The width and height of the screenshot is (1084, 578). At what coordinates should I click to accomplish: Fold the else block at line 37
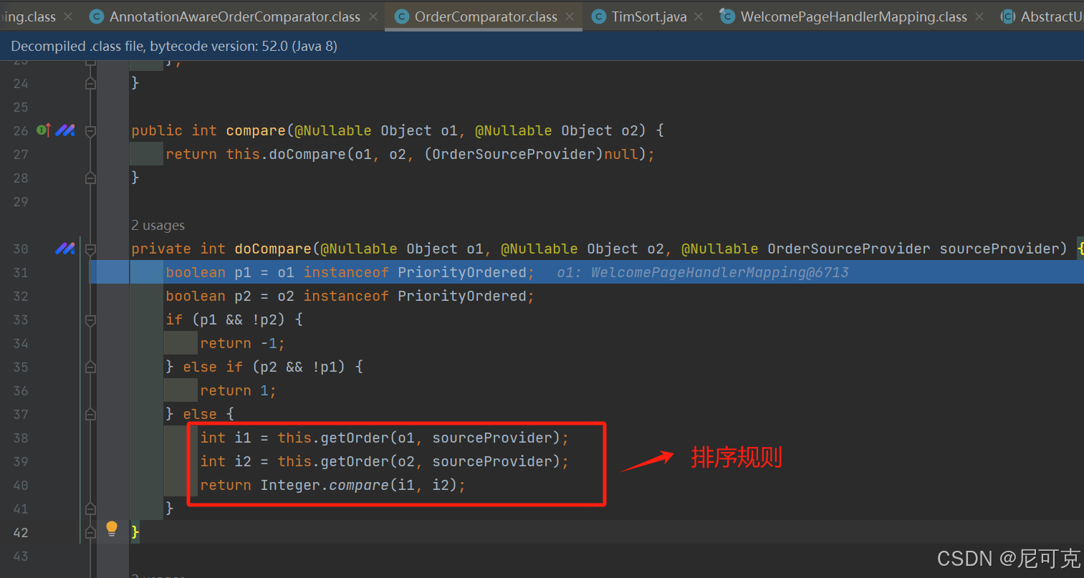point(90,414)
